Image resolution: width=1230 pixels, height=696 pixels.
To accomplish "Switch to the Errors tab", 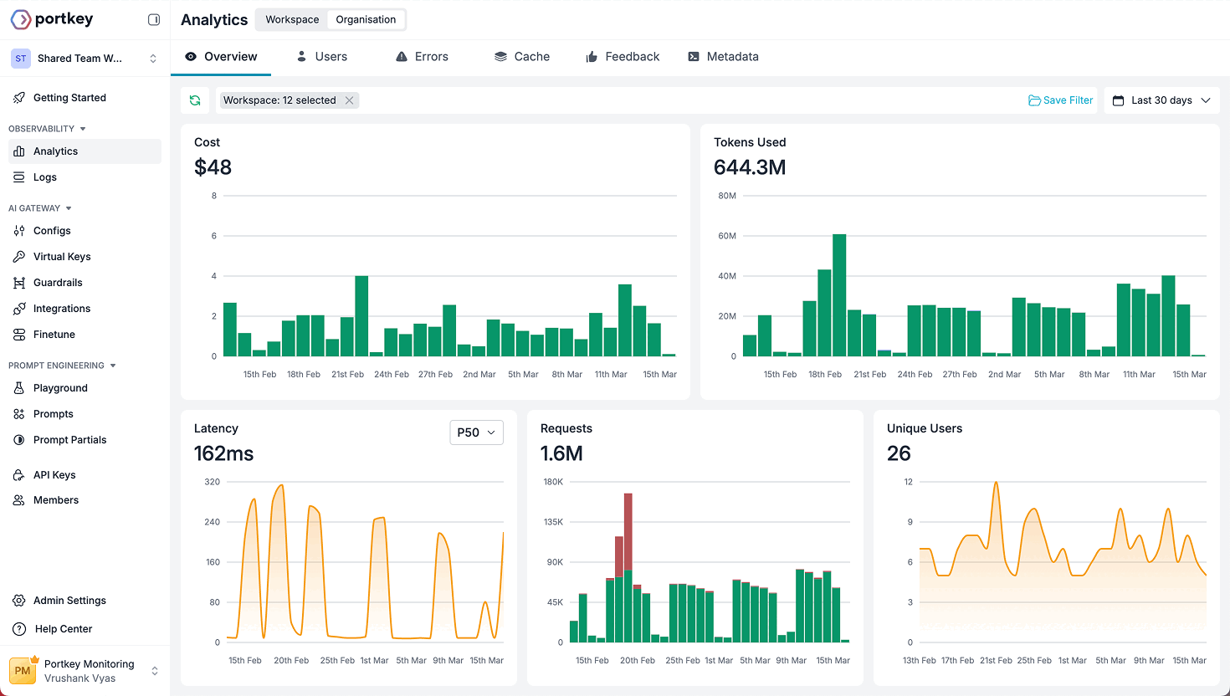I will (x=422, y=57).
